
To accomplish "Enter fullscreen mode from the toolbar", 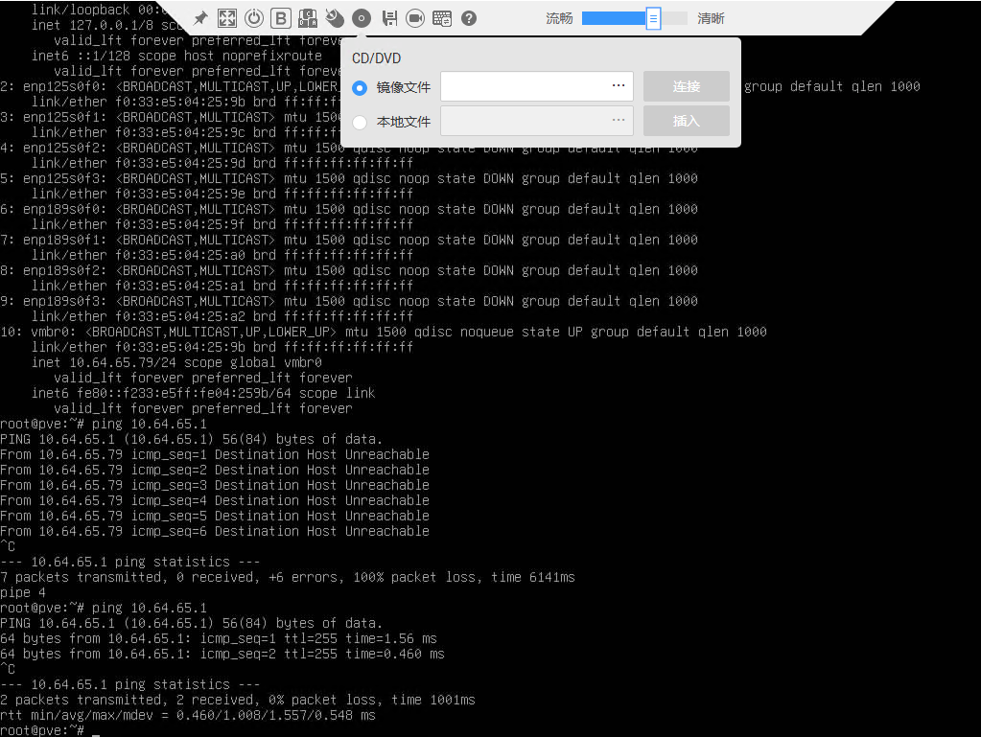I will [x=226, y=17].
